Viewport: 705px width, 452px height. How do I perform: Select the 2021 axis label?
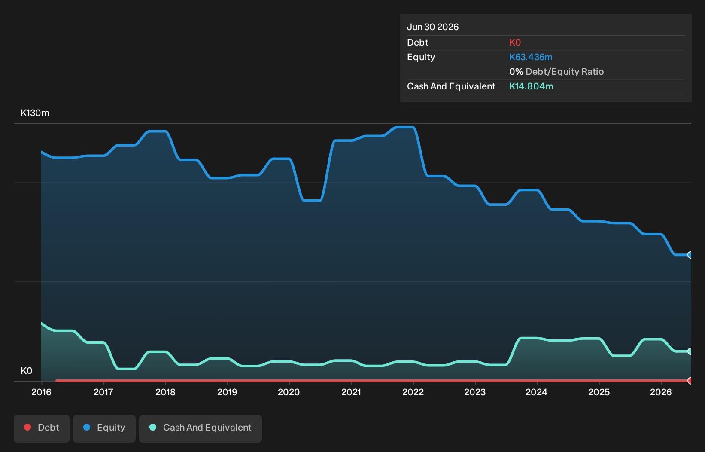click(351, 392)
